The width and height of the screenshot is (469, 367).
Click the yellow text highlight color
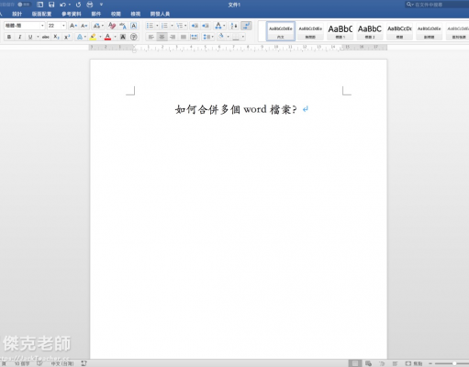pos(93,37)
